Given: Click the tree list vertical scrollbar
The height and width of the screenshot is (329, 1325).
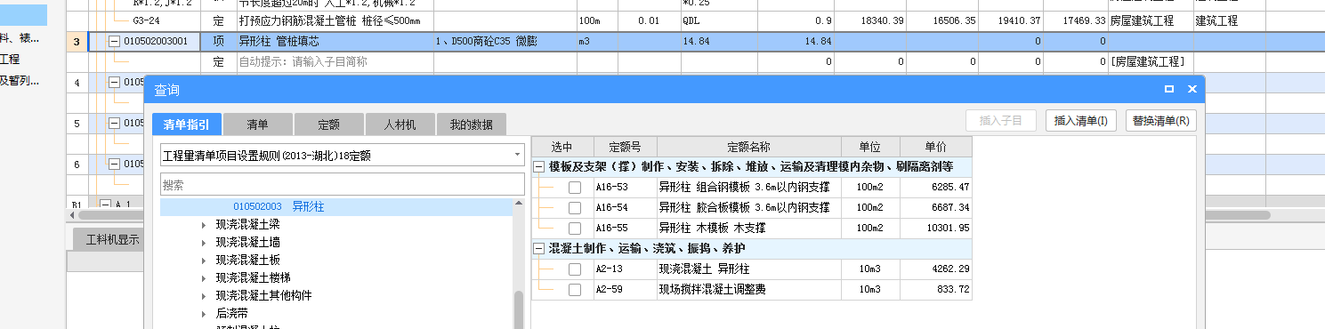Looking at the screenshot, I should [519, 309].
